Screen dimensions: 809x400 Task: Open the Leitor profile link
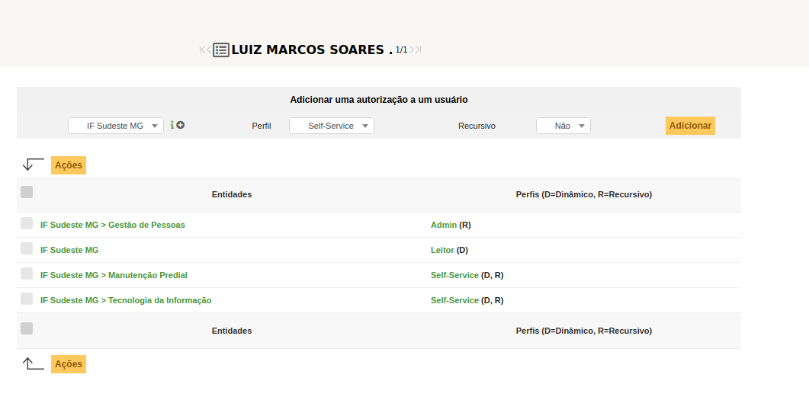pyautogui.click(x=442, y=250)
